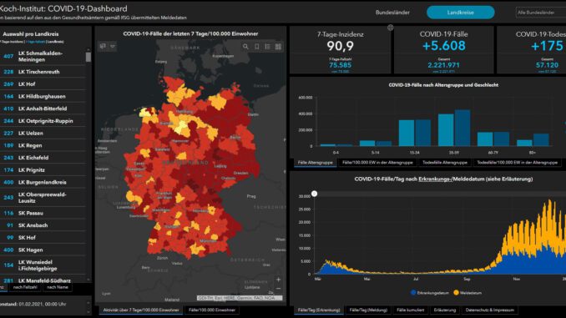
Task: Pick LK Anhalt-Bitterfeld entry
Action: click(43, 109)
